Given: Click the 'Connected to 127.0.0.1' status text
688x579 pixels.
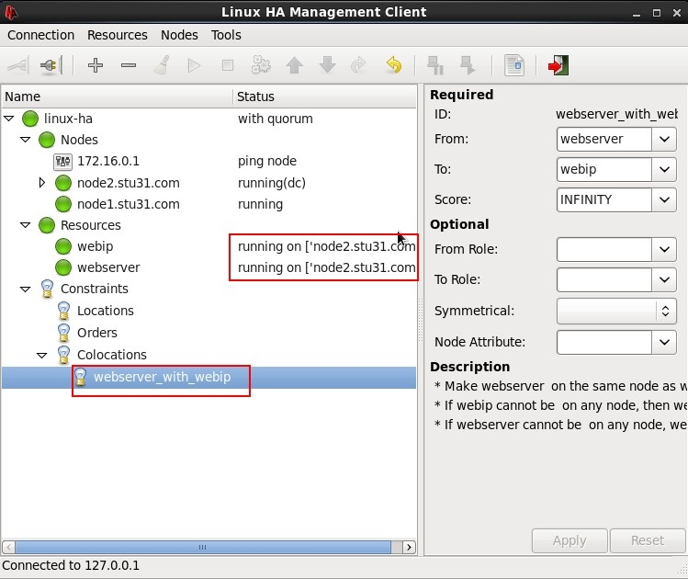Looking at the screenshot, I should coord(71,565).
